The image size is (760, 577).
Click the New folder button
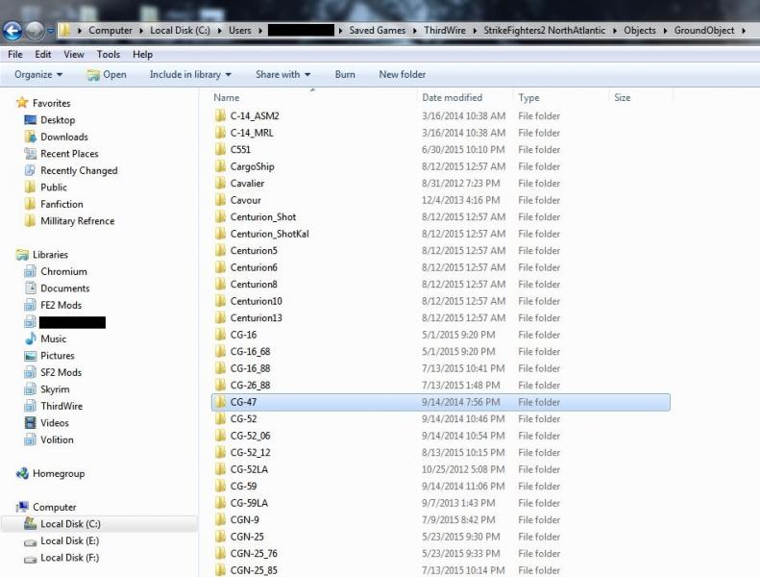(403, 75)
